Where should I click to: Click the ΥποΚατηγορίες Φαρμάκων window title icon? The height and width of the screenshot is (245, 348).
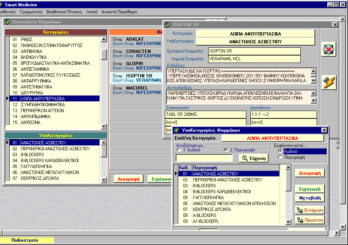(177, 130)
